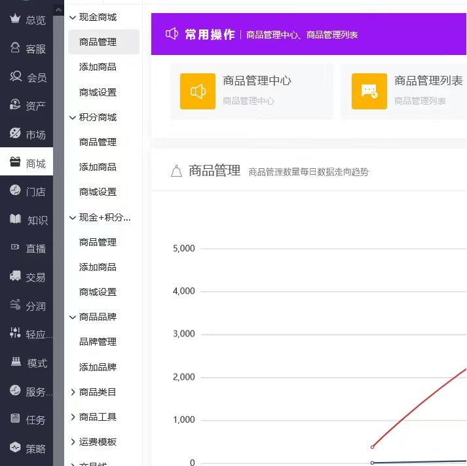Open 商品管理 under 现金商城
Screen dimensions: 467x466
click(103, 42)
